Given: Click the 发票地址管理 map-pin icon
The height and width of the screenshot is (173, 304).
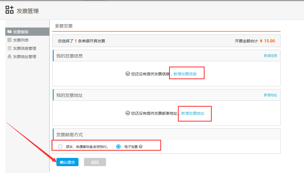Looking at the screenshot, I should tap(9, 56).
